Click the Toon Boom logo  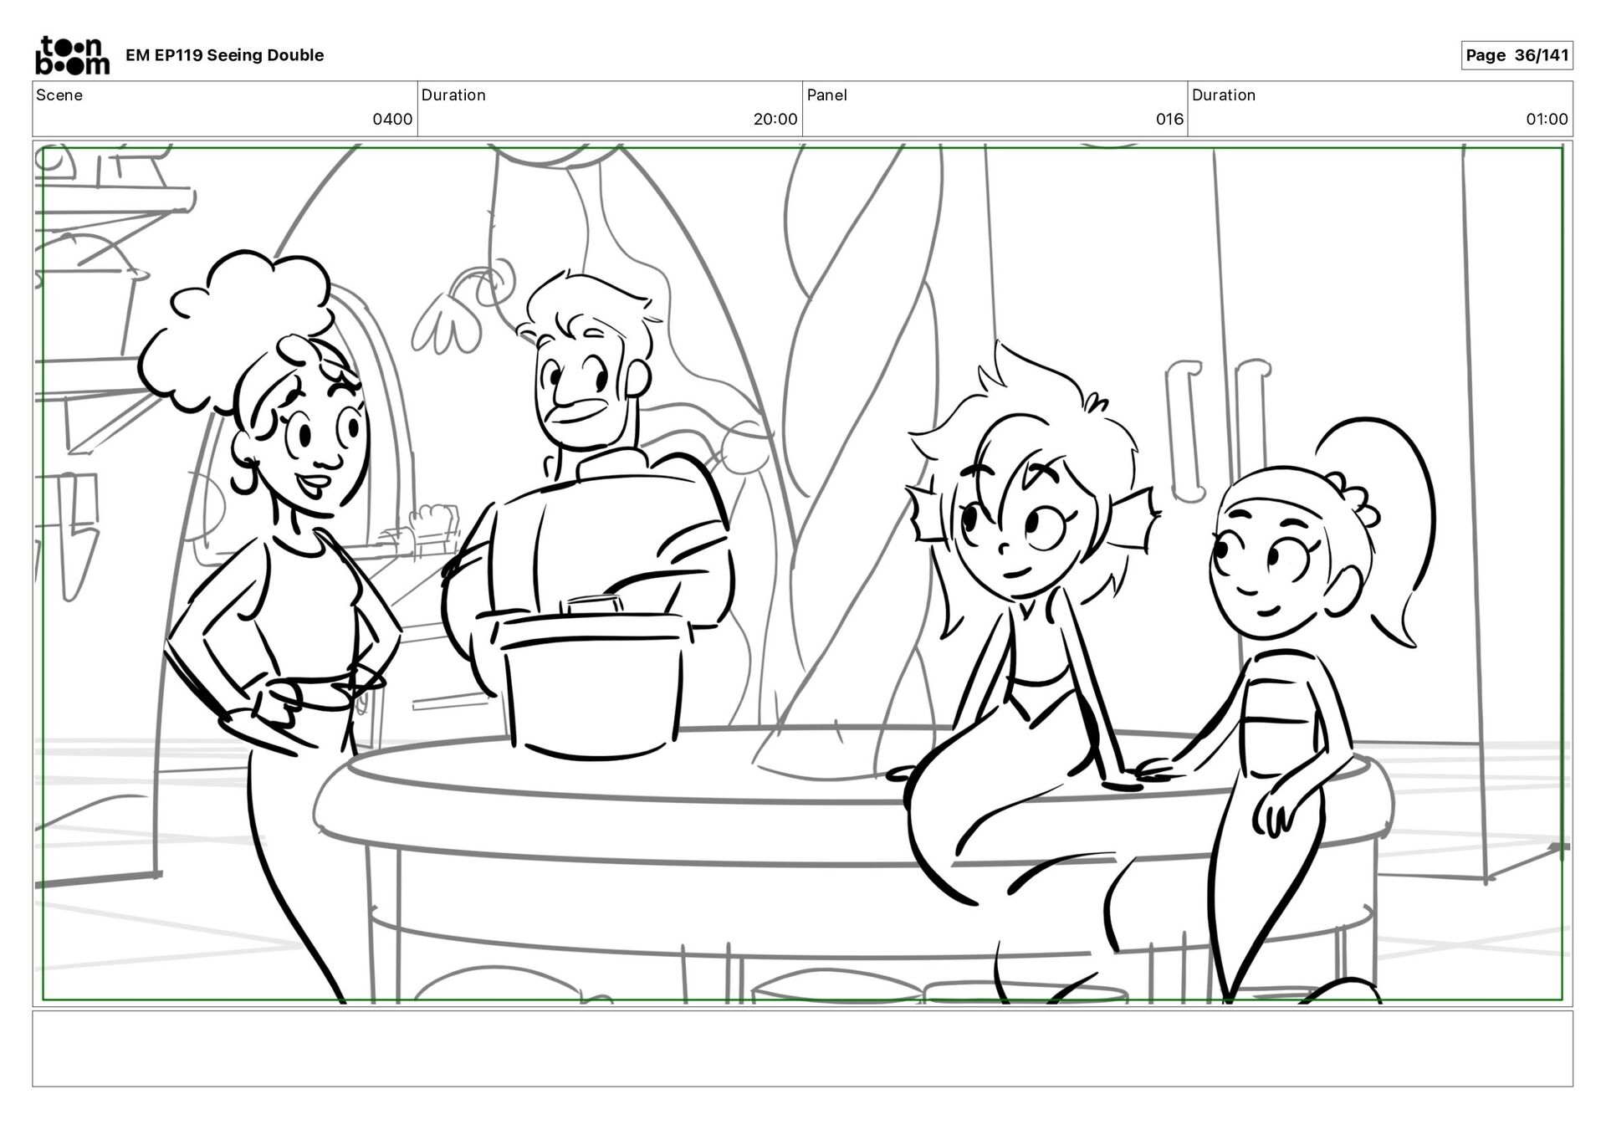(x=72, y=55)
